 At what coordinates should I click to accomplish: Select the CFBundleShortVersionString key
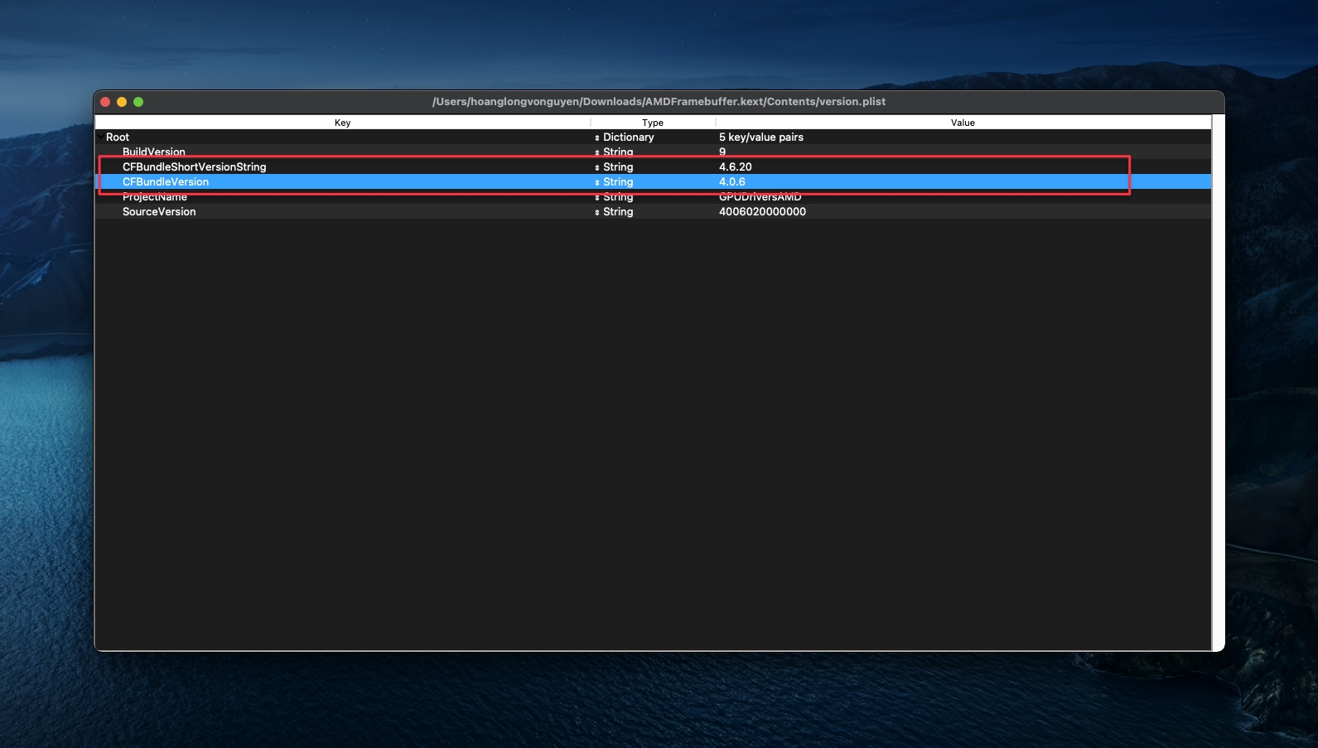[194, 167]
